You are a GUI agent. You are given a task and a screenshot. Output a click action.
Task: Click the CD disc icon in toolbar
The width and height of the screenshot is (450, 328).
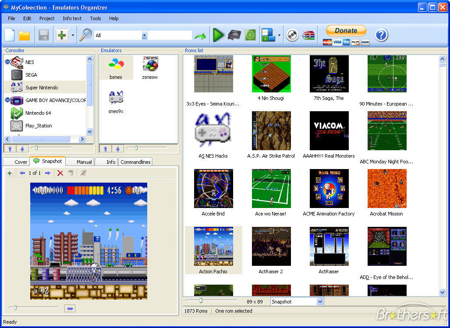coord(292,35)
